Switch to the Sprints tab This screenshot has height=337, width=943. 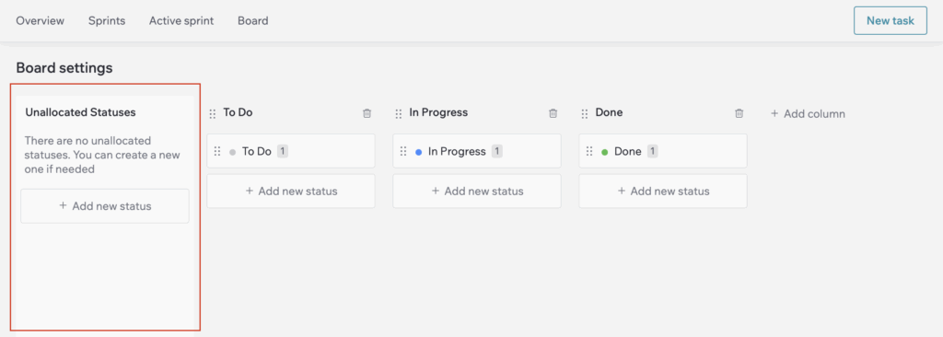pos(107,20)
